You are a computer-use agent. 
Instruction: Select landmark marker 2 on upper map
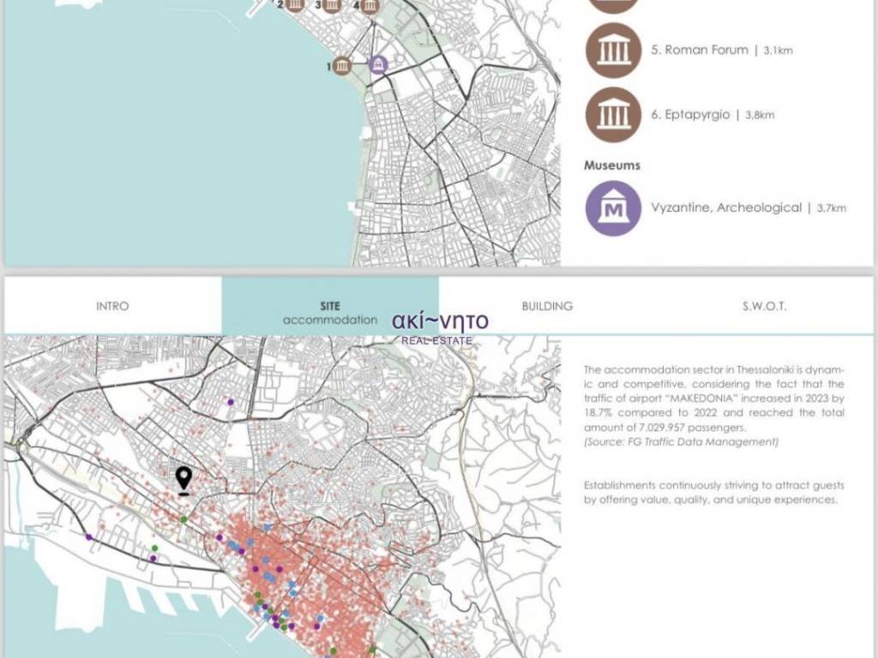295,5
